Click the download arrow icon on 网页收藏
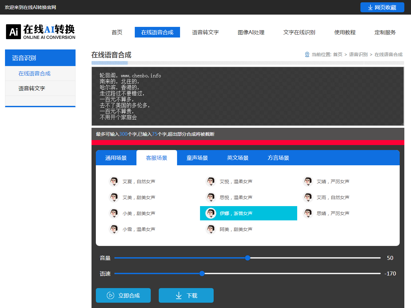Screen dimensions: 411x308 pyautogui.click(x=370, y=7)
